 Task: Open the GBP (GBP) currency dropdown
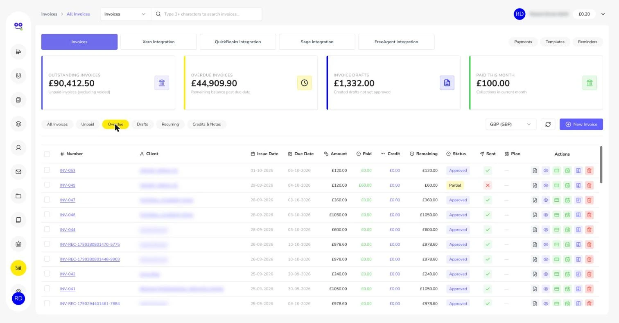pos(511,124)
